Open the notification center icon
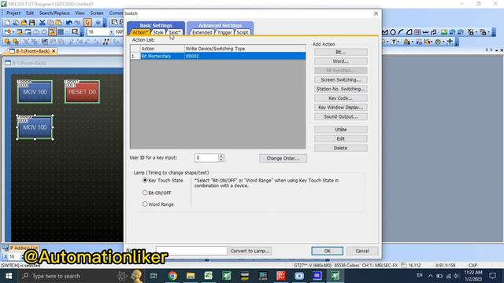The height and width of the screenshot is (283, 504). click(x=492, y=276)
